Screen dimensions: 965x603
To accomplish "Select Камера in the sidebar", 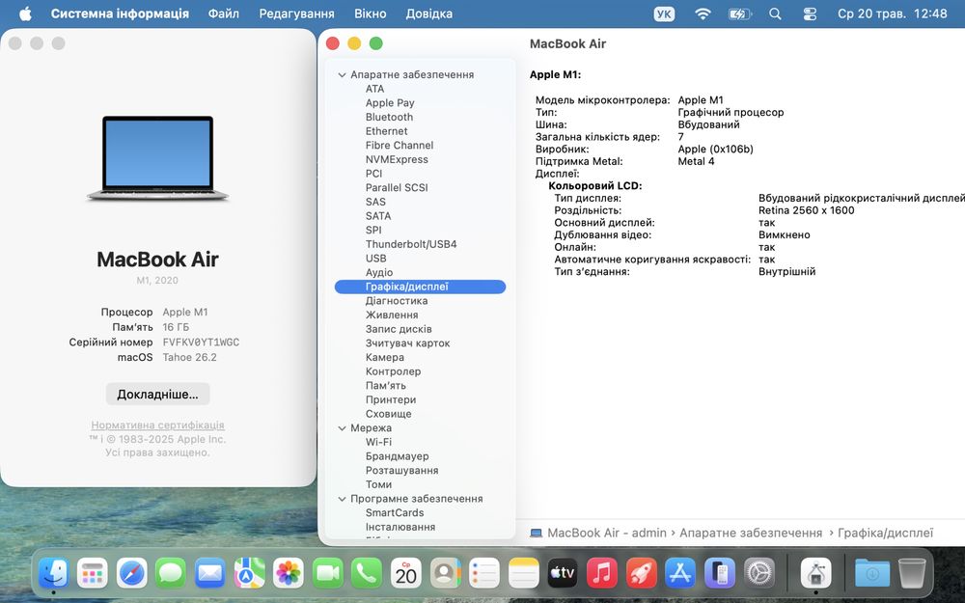I will [385, 358].
